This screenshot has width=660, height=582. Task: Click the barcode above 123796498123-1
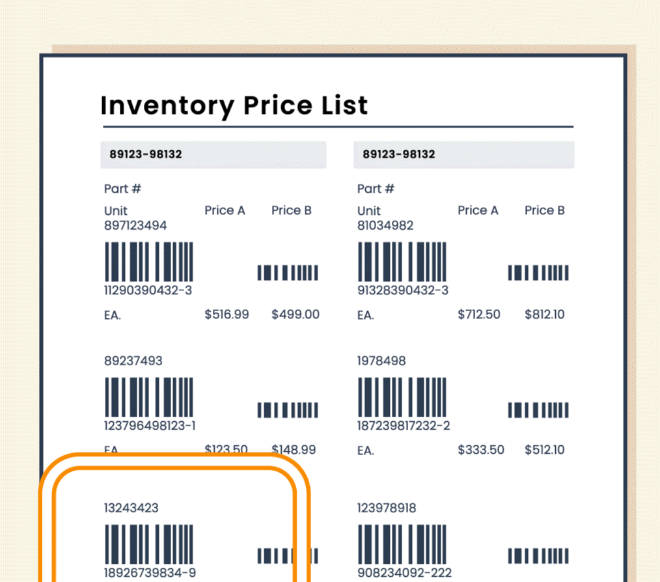click(148, 398)
